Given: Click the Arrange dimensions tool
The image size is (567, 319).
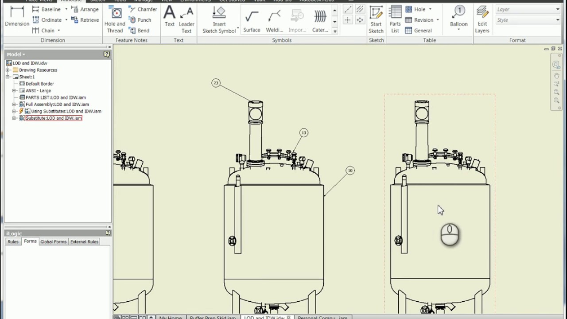Looking at the screenshot, I should click(85, 9).
